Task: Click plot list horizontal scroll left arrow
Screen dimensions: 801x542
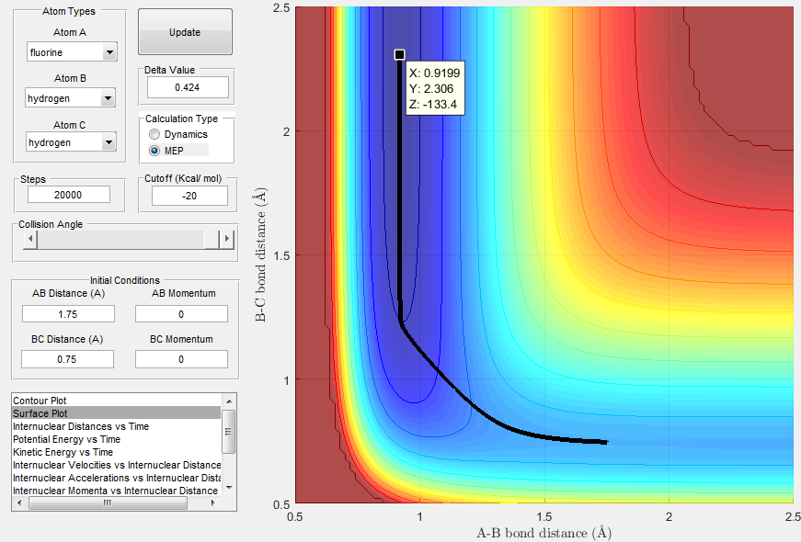Action: 19,503
